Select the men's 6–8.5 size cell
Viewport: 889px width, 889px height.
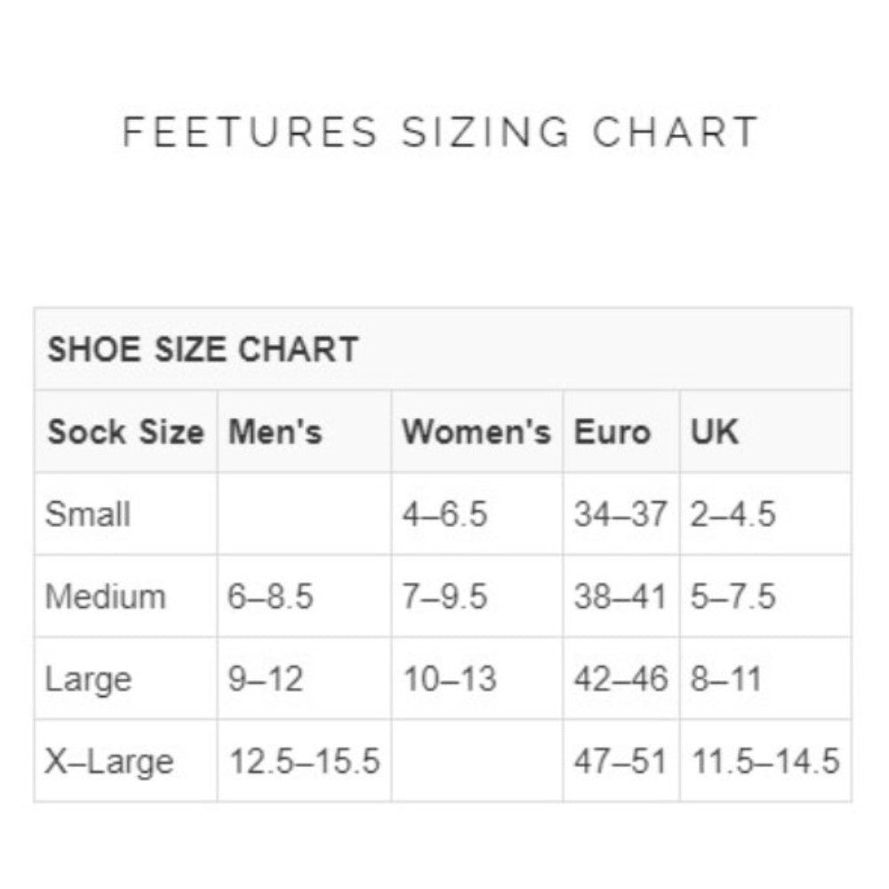(270, 597)
